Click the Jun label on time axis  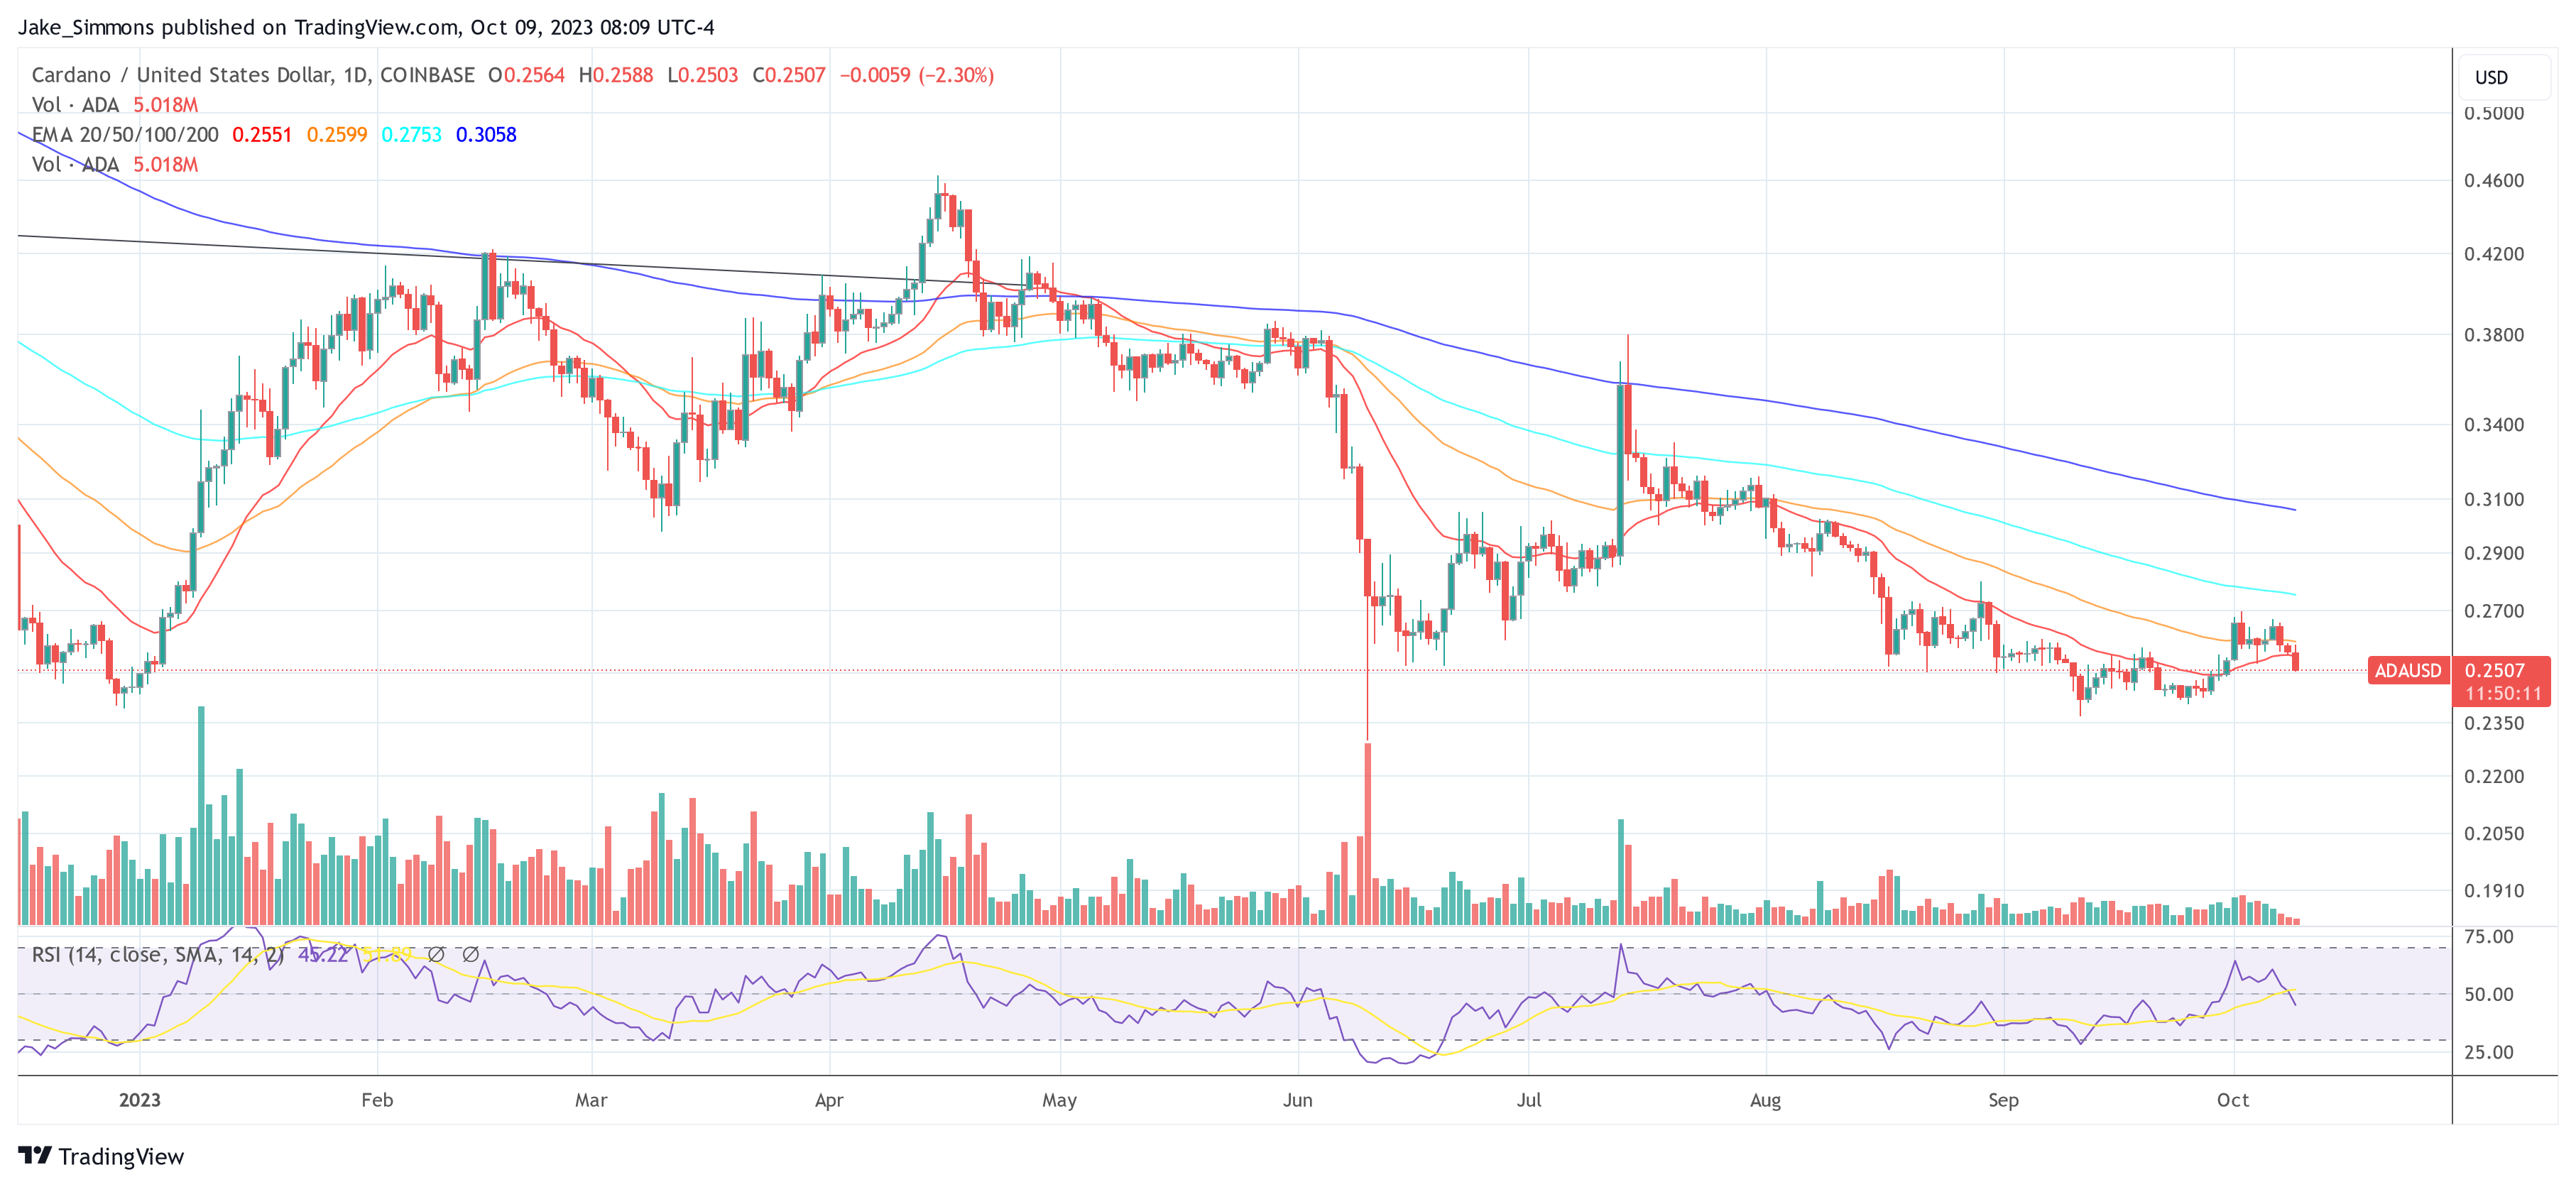pos(1297,1100)
